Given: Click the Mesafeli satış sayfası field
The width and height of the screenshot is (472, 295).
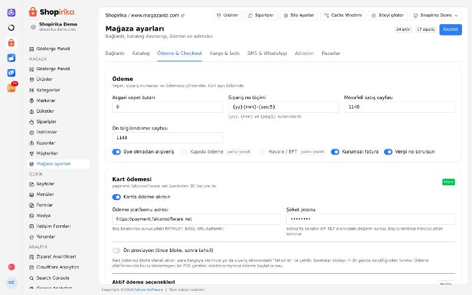Looking at the screenshot, I should (x=399, y=107).
